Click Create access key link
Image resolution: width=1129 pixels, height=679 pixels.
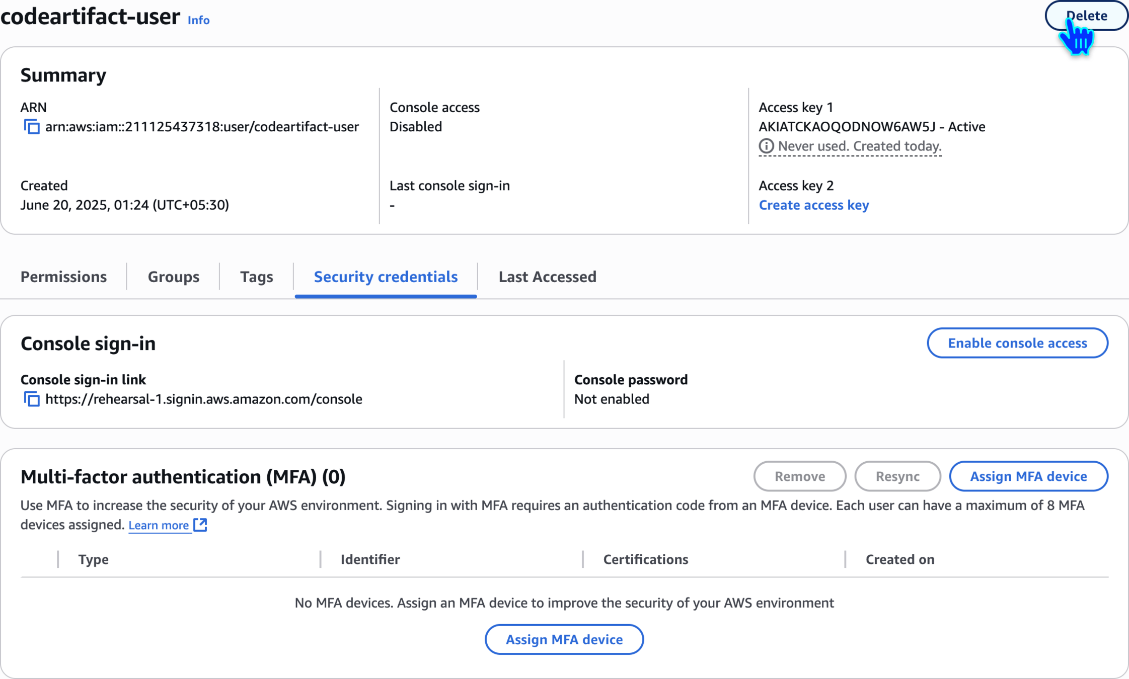click(x=813, y=205)
